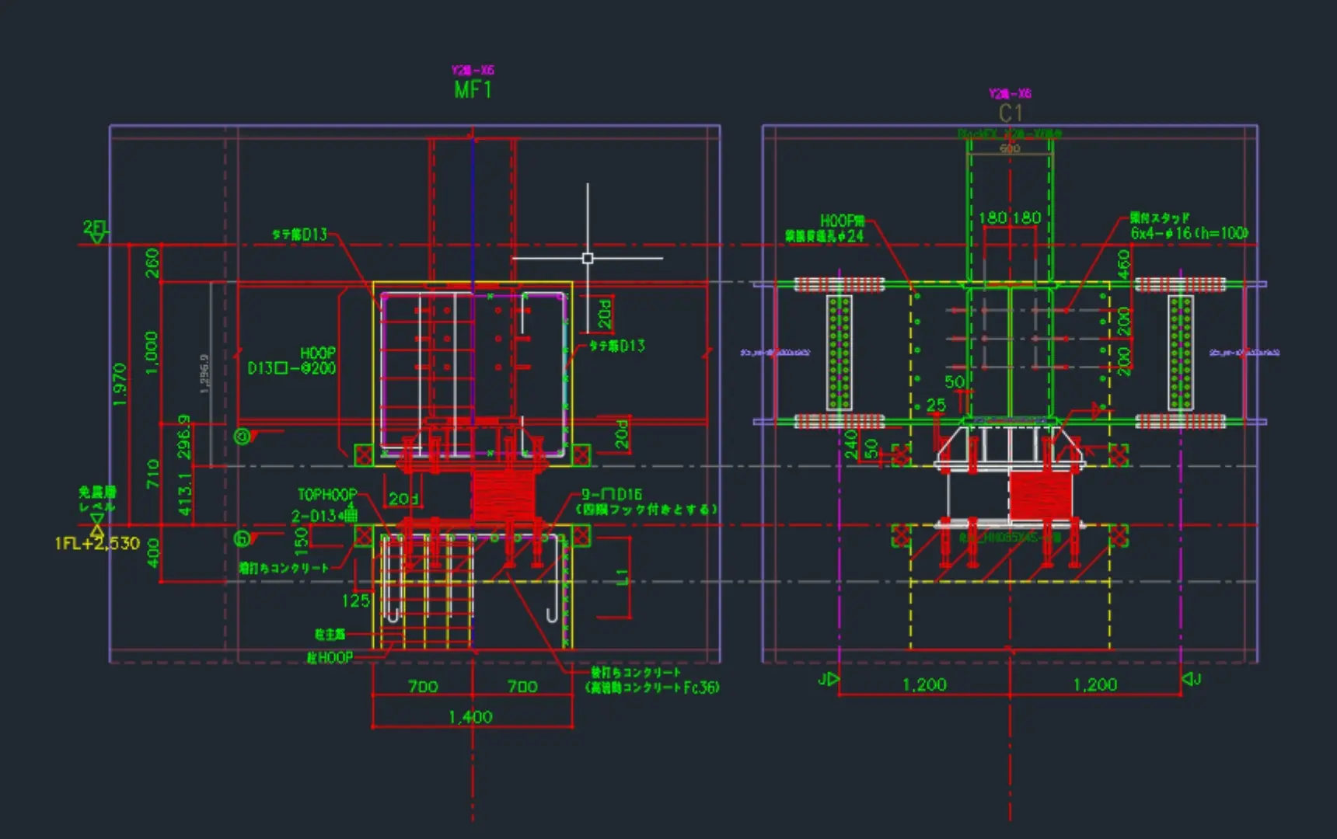Click the 1,400 overall width dimension
The width and height of the screenshot is (1337, 839).
tap(470, 716)
